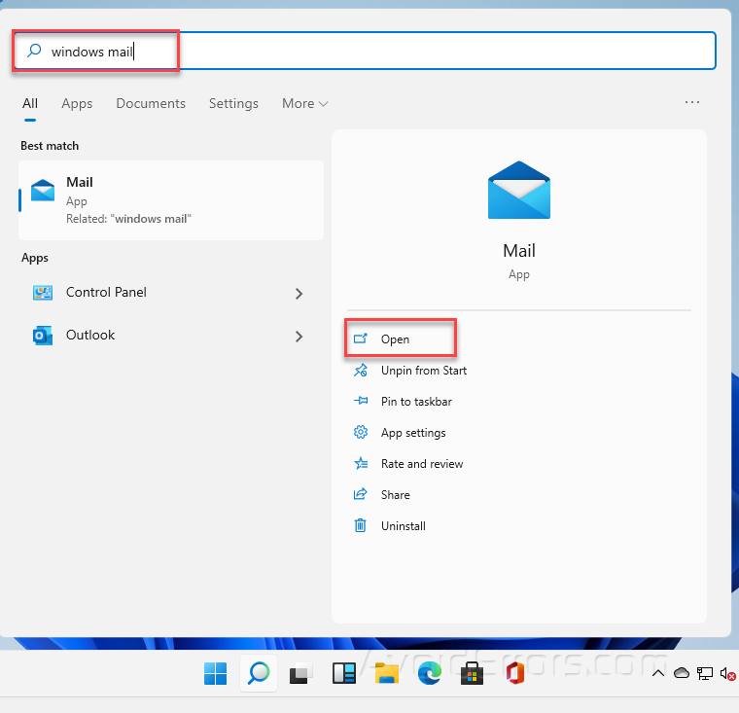
Task: Choose Unpin from Start
Action: 423,371
